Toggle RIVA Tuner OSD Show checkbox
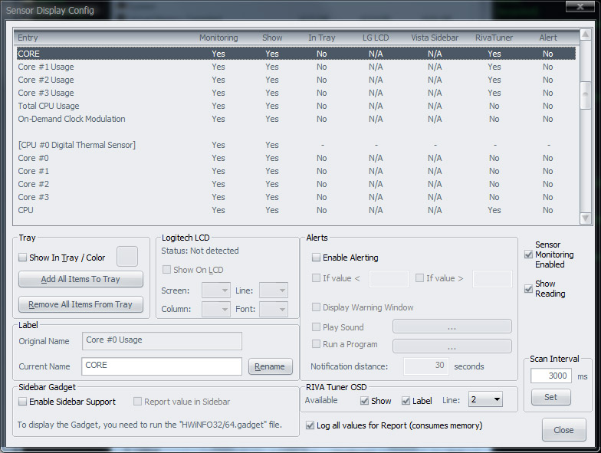Image resolution: width=601 pixels, height=453 pixels. click(x=365, y=401)
